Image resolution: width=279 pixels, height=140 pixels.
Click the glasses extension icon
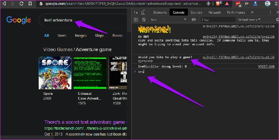[x=247, y=4]
